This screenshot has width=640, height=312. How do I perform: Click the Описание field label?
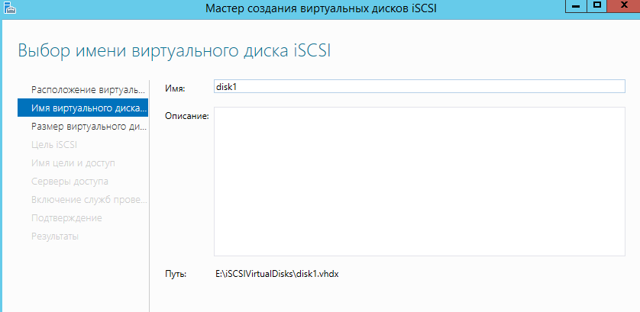tap(186, 115)
